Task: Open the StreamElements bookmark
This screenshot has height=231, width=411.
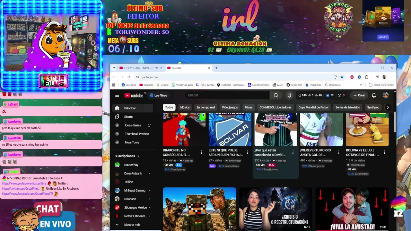Action: coord(258,85)
